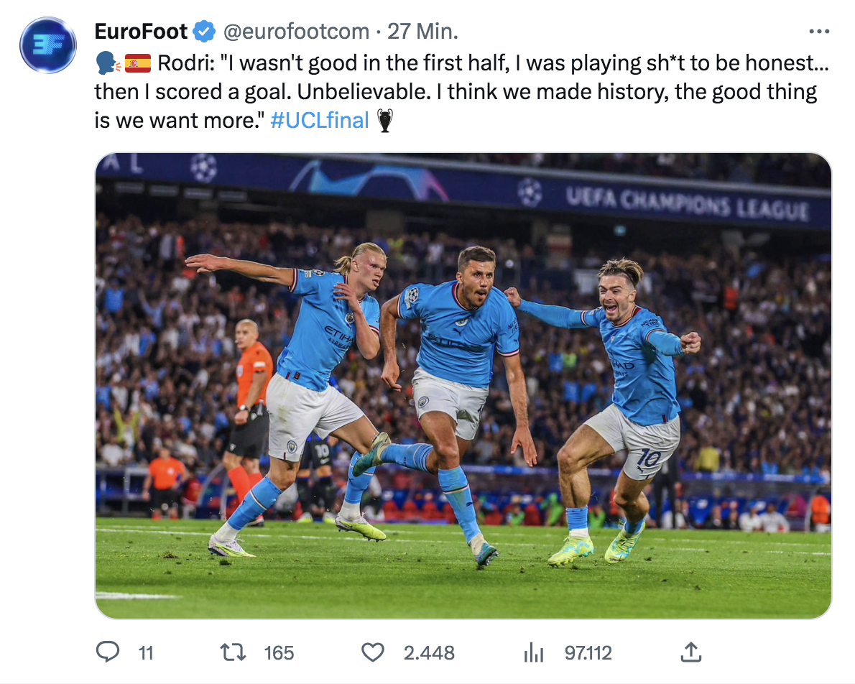Like the tweet with the heart icon
This screenshot has width=855, height=684.
pos(372,652)
